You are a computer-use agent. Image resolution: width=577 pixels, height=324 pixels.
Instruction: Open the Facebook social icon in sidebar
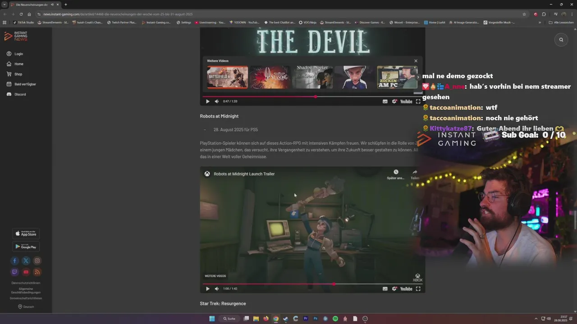14,261
